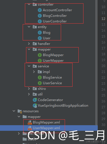Click the BlogMapper interface icon
This screenshot has width=107, height=144.
tap(40, 55)
